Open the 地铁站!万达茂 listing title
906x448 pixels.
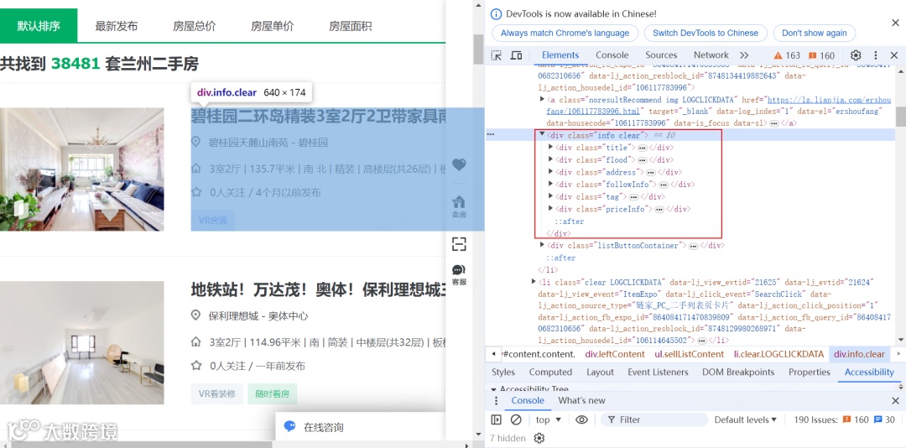[x=319, y=289]
